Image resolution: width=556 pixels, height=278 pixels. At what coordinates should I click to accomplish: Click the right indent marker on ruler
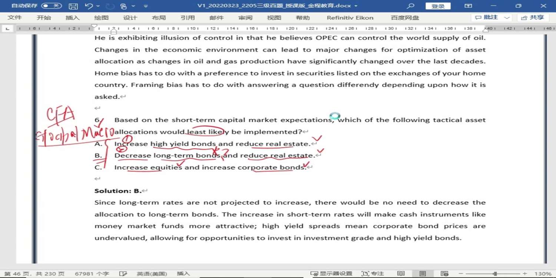click(x=486, y=30)
